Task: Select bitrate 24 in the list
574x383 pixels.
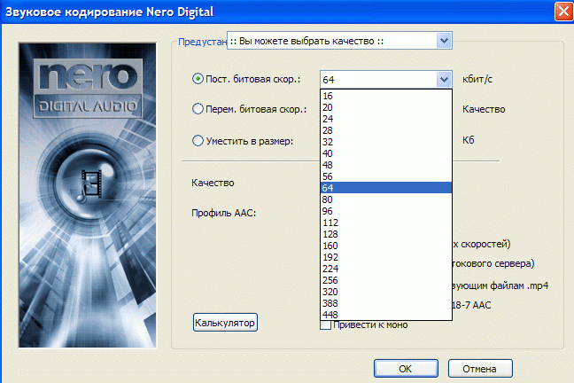Action: pos(386,119)
